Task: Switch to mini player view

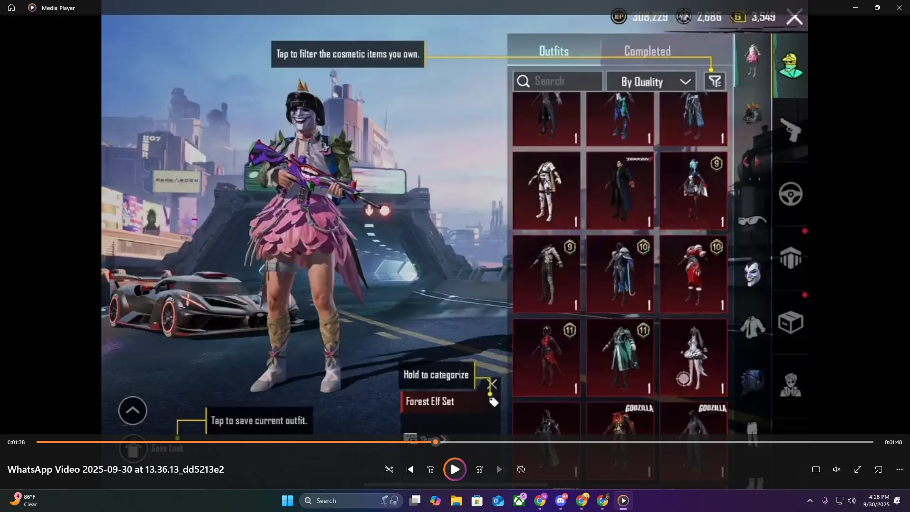Action: (879, 469)
